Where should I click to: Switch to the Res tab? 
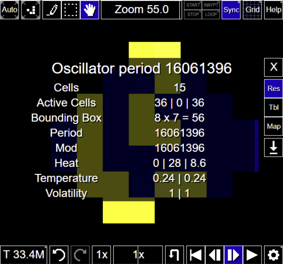pos(274,89)
